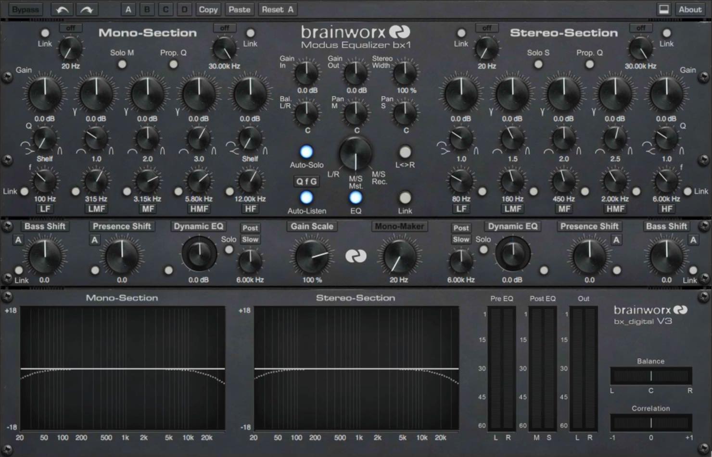Screen dimensions: 712x457
Task: Click the Correlation meter
Action: click(x=651, y=422)
